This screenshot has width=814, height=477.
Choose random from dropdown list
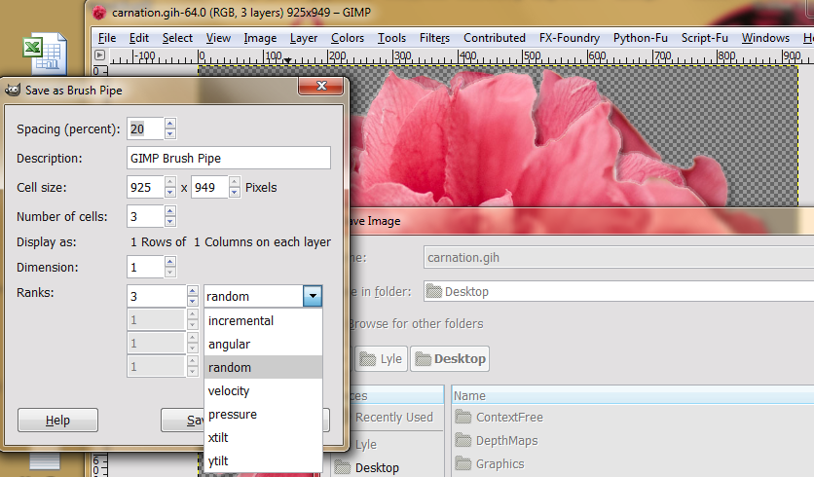point(264,367)
